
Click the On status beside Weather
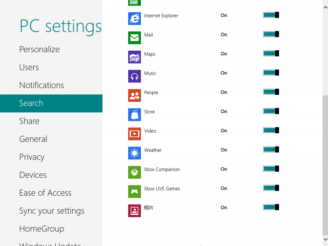224,150
